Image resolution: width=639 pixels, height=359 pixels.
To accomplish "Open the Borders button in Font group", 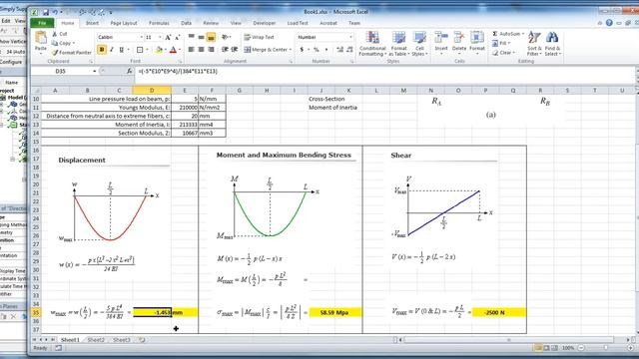I will click(140, 50).
